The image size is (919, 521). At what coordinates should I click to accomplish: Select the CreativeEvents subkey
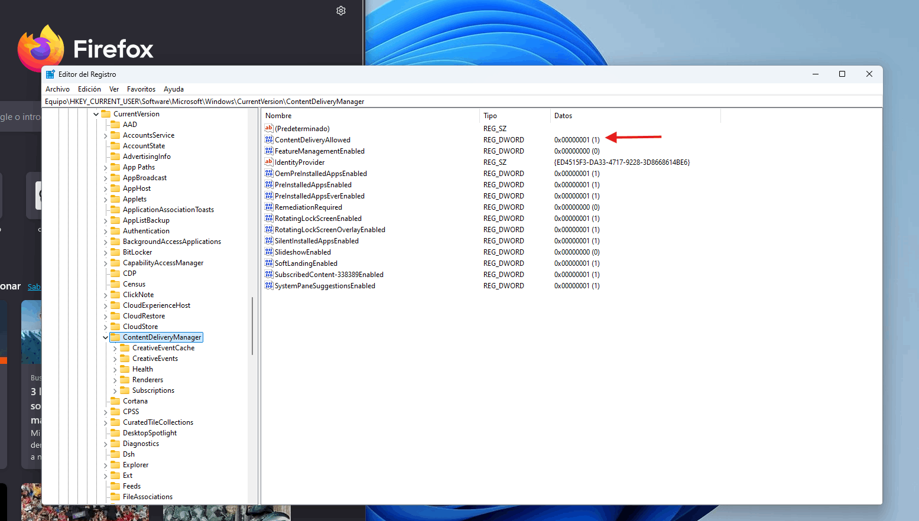tap(155, 359)
